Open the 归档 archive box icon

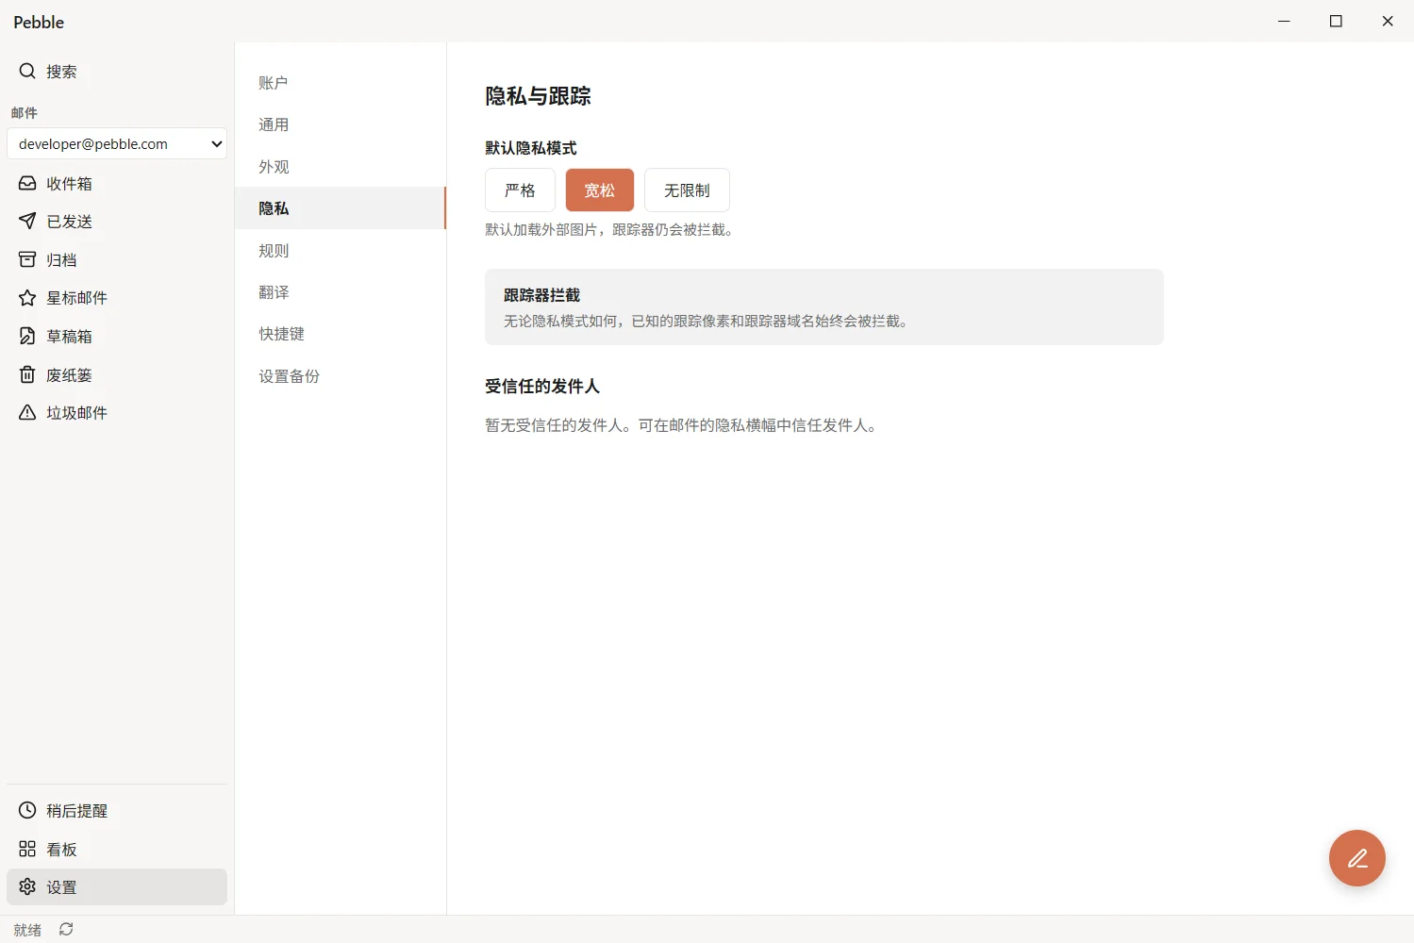pos(27,259)
